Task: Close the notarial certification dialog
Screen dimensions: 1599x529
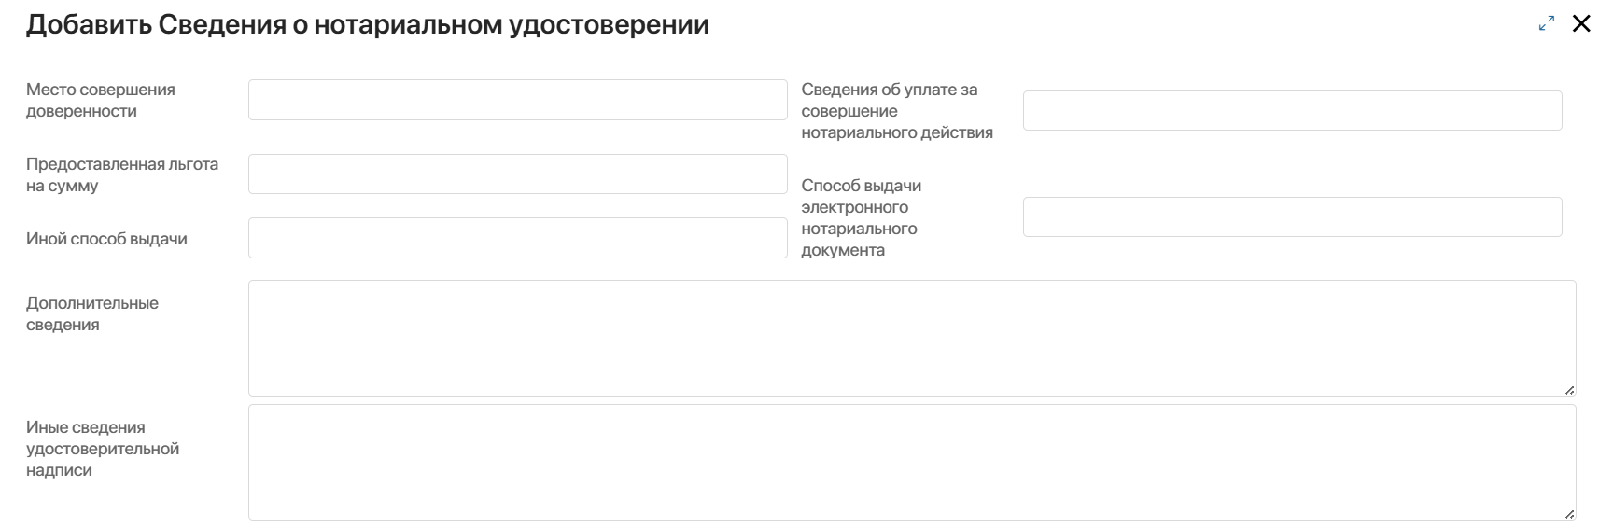Action: [x=1581, y=23]
